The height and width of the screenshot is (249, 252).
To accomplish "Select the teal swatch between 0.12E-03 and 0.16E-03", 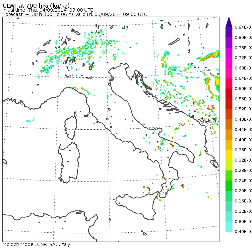I will [229, 206].
